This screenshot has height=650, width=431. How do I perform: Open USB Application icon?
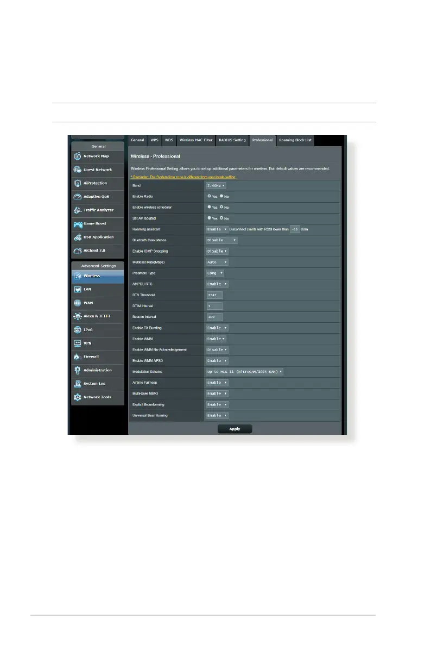(78, 237)
